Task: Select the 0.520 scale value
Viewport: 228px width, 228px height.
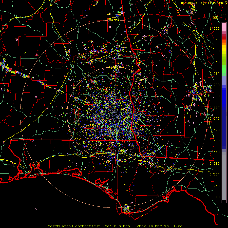Action: [215, 130]
